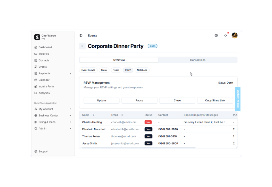Select the RSVP pill tab
This screenshot has height=187, width=272.
point(128,70)
